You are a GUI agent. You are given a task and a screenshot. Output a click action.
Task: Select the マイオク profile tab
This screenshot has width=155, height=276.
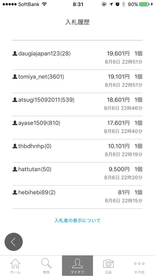[77, 266]
